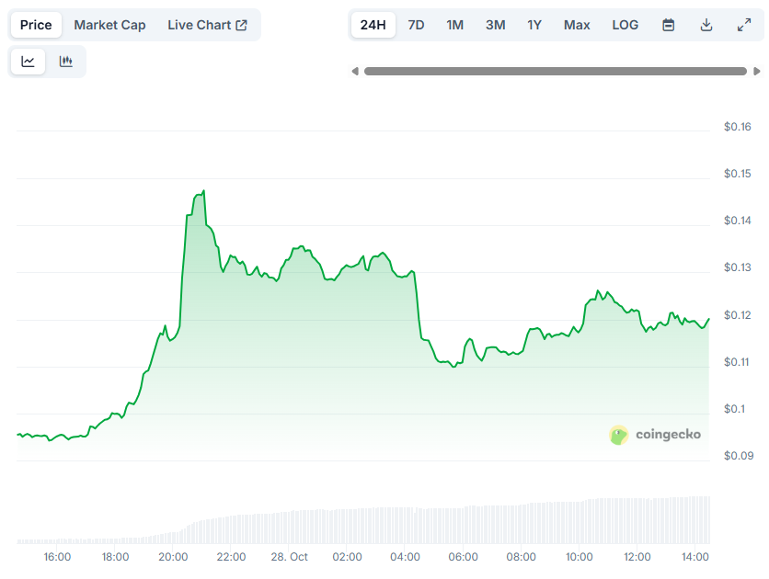Click the $0.09 price axis label
Screen dimensions: 769x579
pyautogui.click(x=738, y=456)
